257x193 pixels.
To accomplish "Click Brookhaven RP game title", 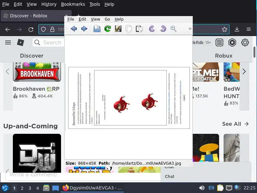I will coord(36,89).
